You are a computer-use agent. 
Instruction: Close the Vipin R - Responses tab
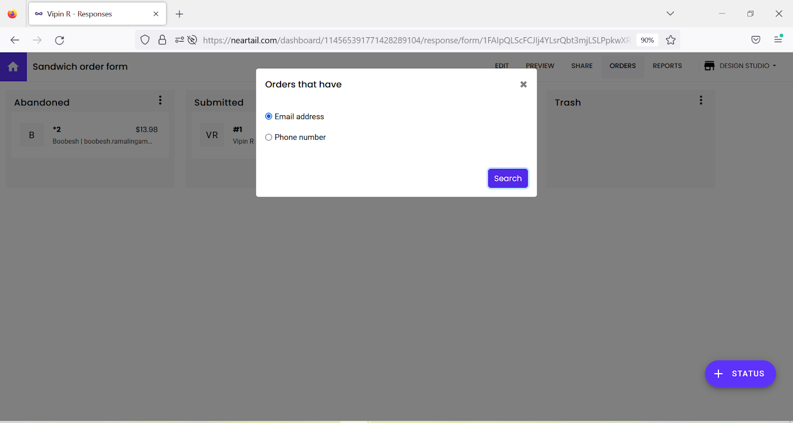point(156,14)
